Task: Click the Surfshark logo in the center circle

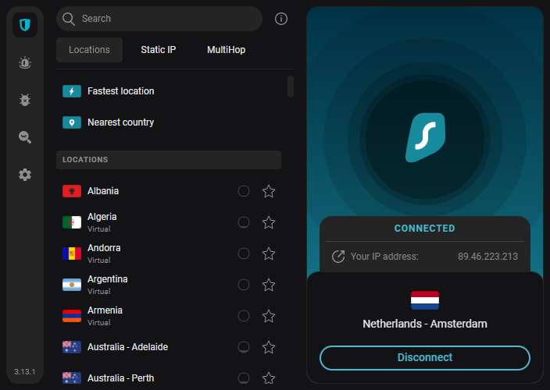Action: (426, 137)
